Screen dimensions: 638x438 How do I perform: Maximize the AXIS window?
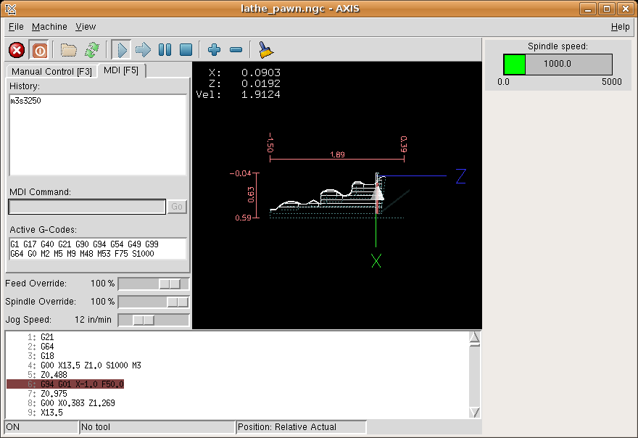coord(607,9)
